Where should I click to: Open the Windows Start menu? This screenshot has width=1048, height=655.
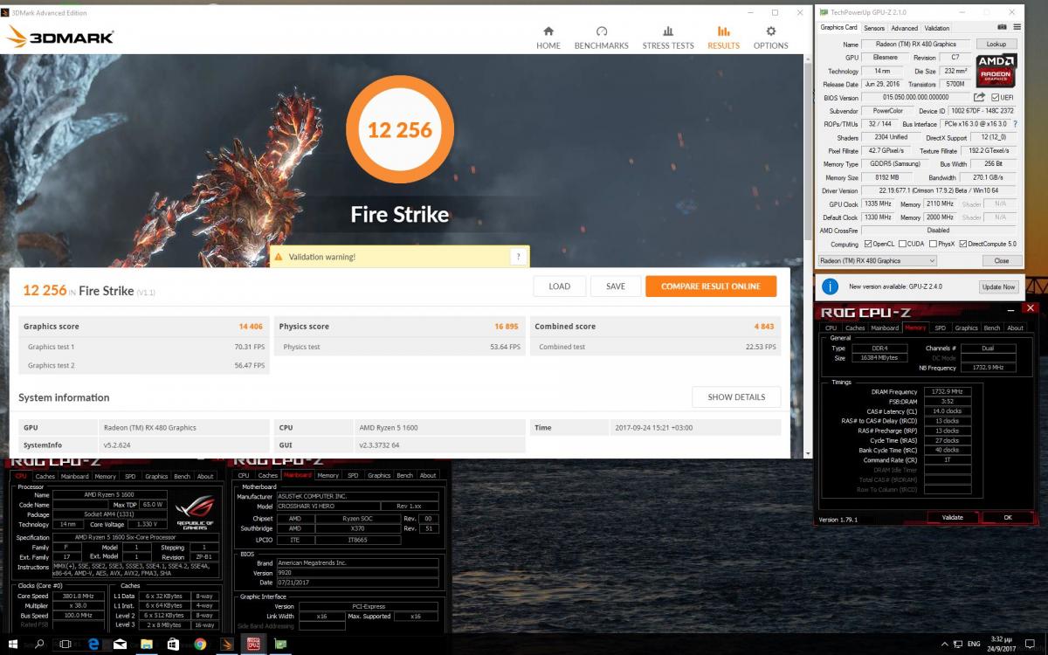12,645
